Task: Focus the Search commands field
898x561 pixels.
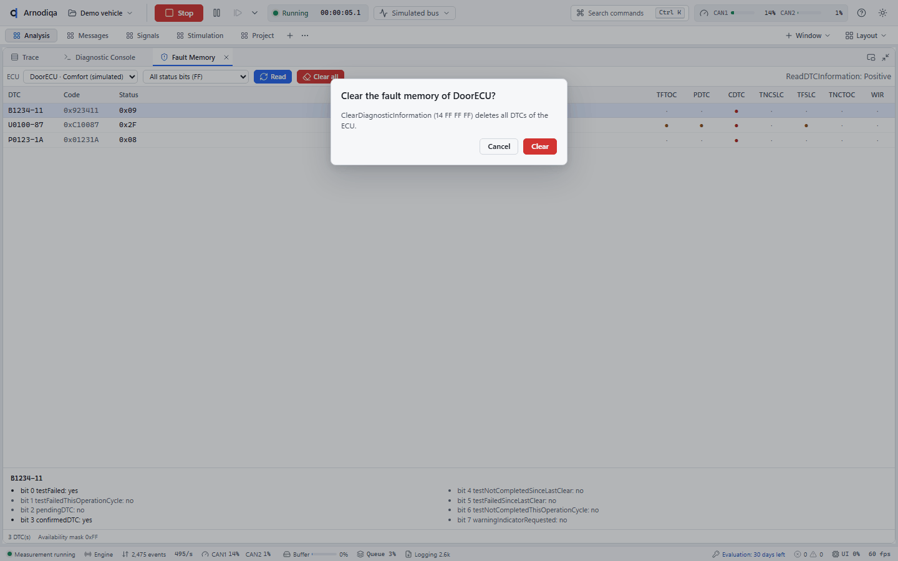Action: 630,13
